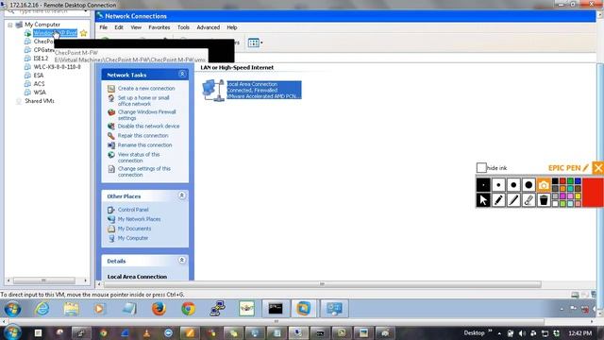The image size is (604, 340).
Task: Open Firefox in the remote taskbar
Action: [159, 309]
